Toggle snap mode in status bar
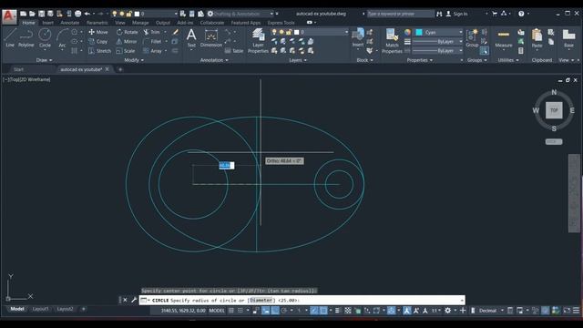 tap(240, 311)
